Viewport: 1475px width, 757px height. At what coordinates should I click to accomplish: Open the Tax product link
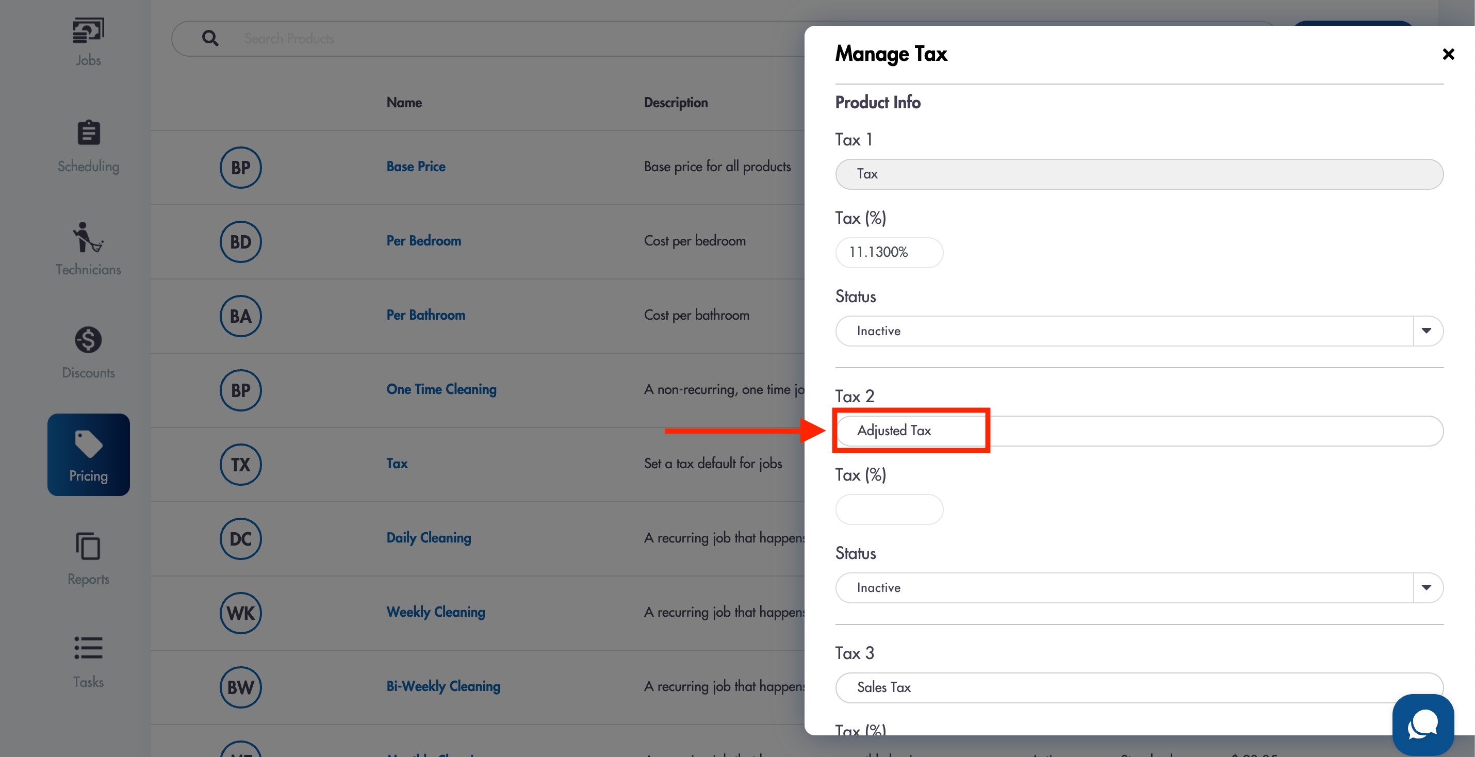coord(397,463)
